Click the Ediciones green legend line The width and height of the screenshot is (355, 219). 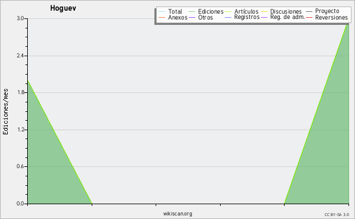click(x=192, y=12)
